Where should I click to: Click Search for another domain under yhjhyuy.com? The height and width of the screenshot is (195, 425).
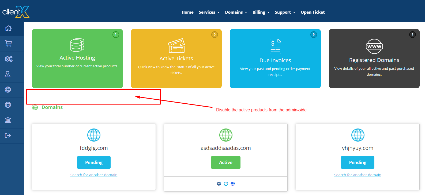click(358, 175)
